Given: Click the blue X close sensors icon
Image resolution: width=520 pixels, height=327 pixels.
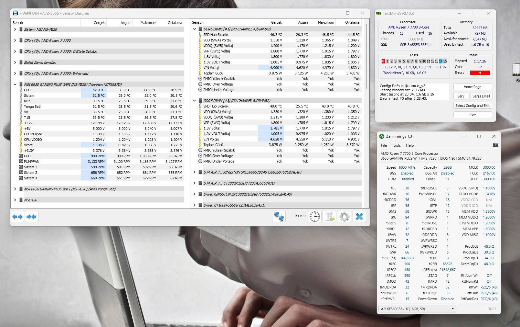Looking at the screenshot, I should (x=359, y=216).
